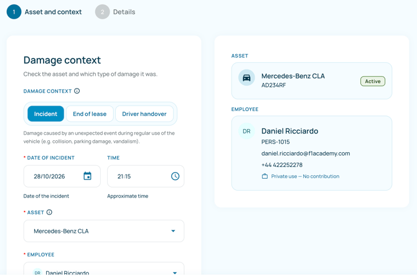The image size is (417, 280).
Task: Click license plate AD234RF
Action: point(273,85)
